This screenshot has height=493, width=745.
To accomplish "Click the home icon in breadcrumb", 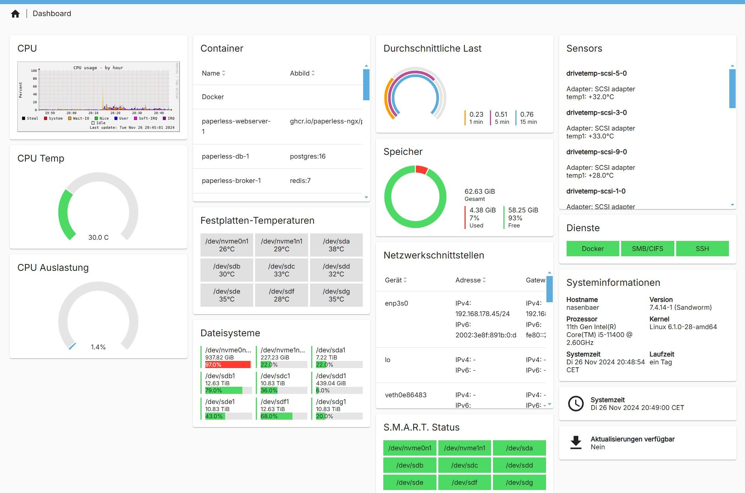I will click(x=15, y=14).
